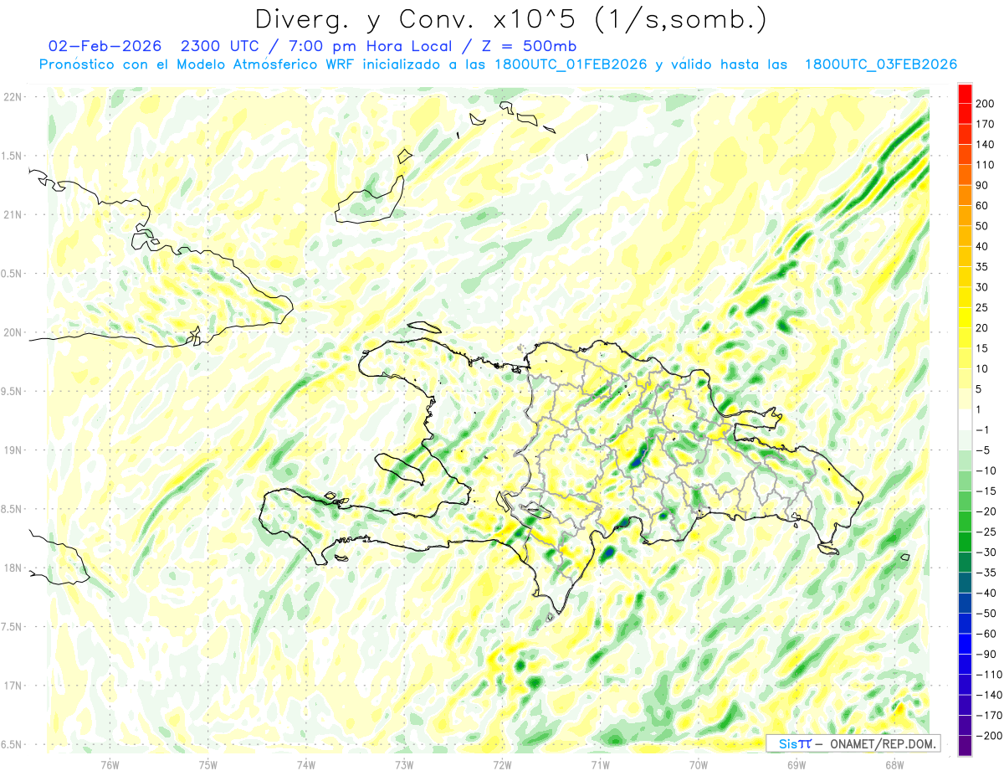Click the '-200' color scale label
The height and width of the screenshot is (776, 1004).
click(x=987, y=735)
